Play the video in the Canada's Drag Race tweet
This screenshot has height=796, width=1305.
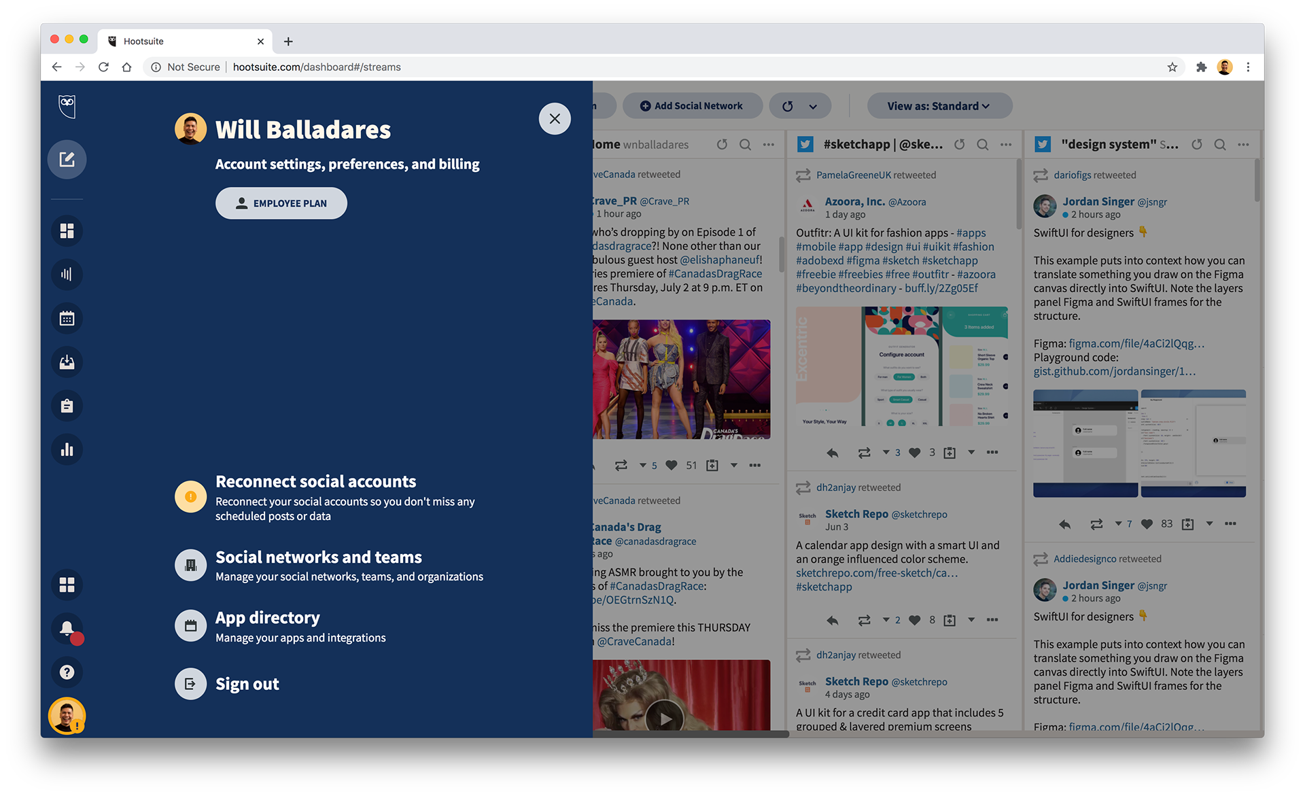(x=664, y=717)
